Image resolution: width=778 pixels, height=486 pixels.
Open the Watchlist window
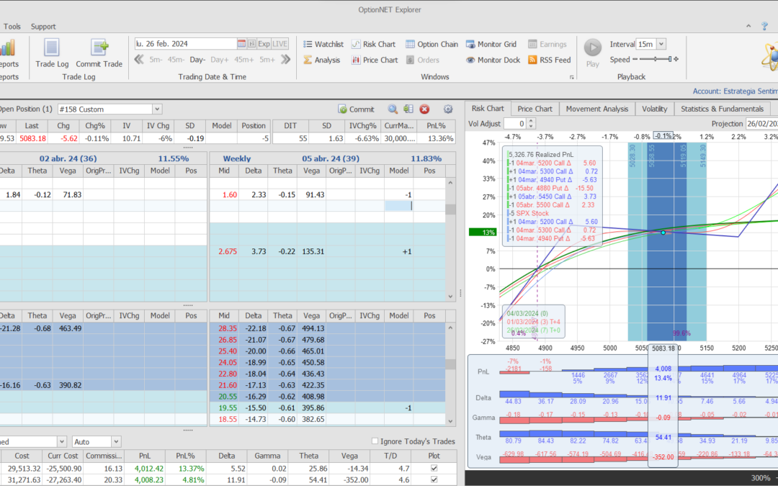(323, 45)
